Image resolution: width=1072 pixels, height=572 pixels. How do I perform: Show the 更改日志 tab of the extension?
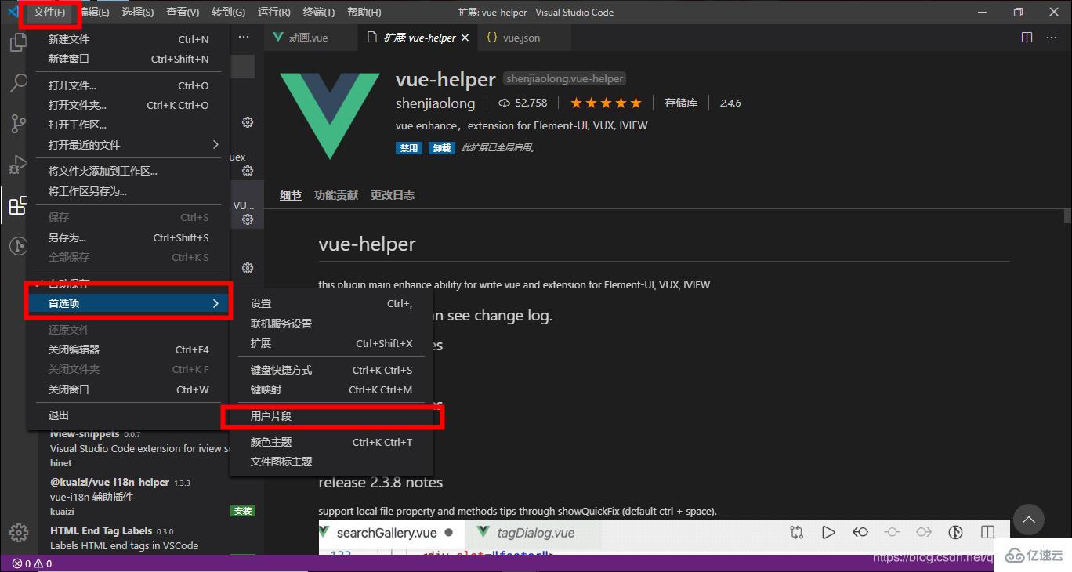point(393,195)
